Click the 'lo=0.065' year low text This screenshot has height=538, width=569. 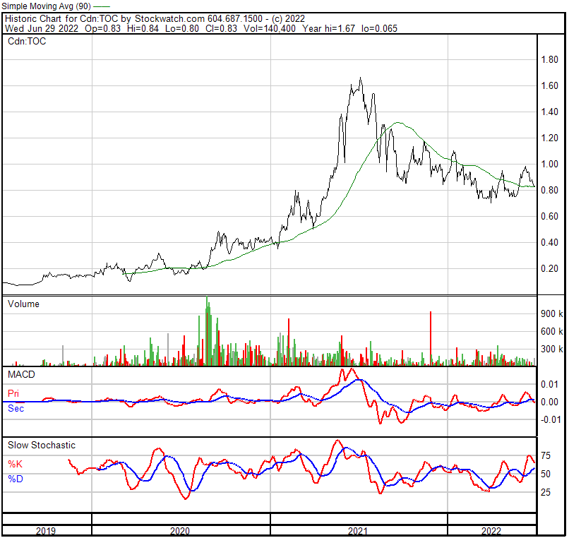coord(379,28)
